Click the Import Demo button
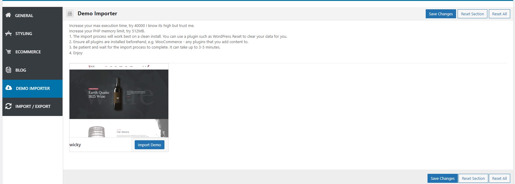Viewport: 515px width, 184px height. tap(149, 145)
